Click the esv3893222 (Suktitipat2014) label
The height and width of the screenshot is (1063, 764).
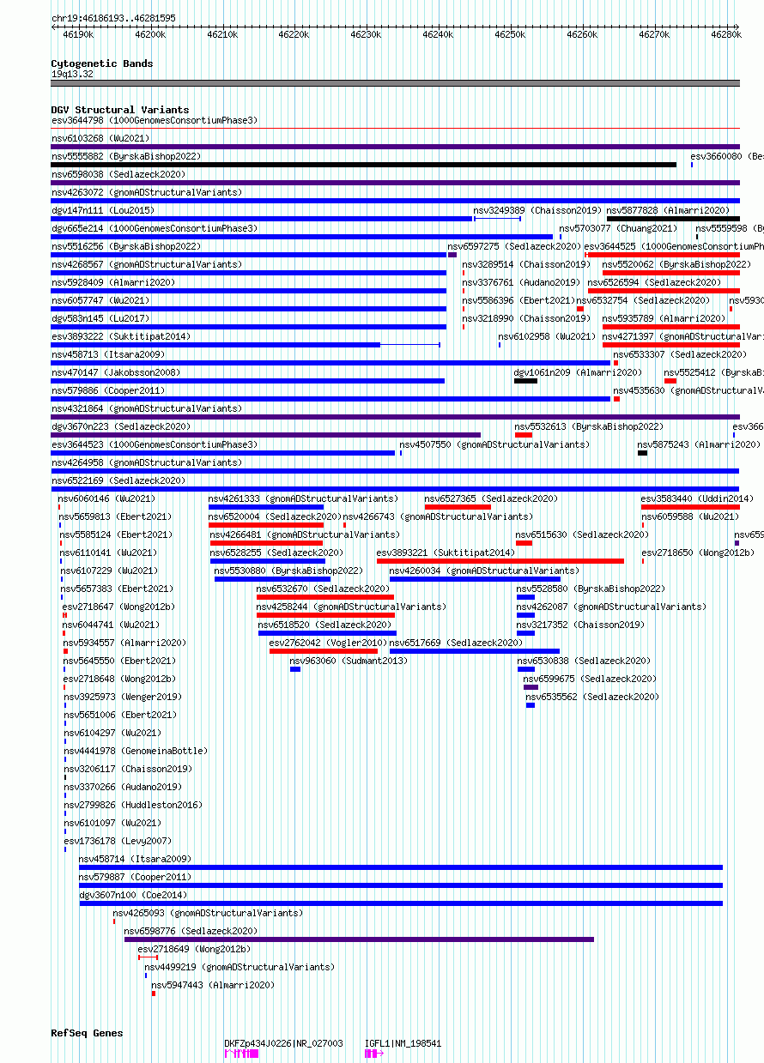coord(121,336)
